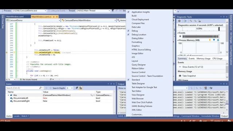Open the CarouselDemo.MainWindow class dropdown
Screen dimensions: 233x131
pos(115,20)
